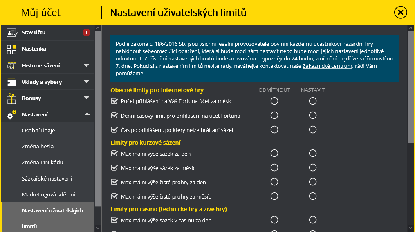
Task: Follow the Zákaznické centrum link
Action: [327, 66]
